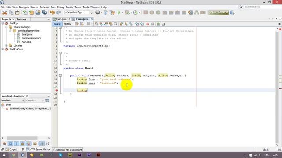
Task: Minimize the Projects panel
Action: [x=48, y=19]
